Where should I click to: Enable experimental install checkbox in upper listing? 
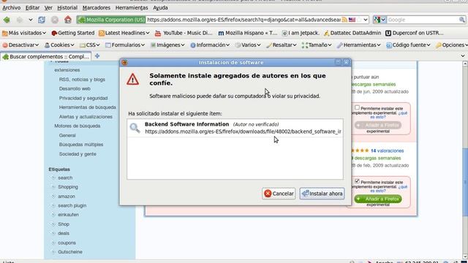point(357,107)
